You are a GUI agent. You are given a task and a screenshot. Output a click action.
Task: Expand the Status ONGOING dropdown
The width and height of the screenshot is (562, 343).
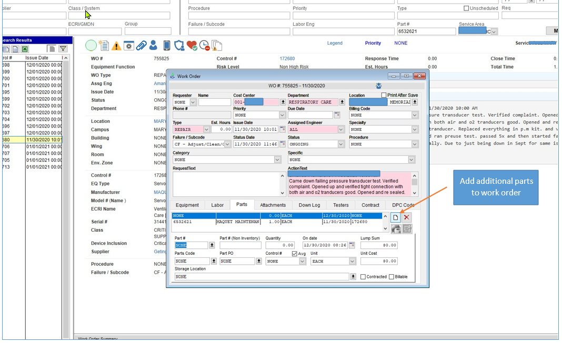[341, 144]
